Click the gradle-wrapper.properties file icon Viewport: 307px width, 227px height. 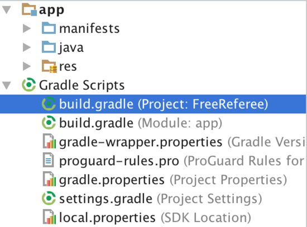(49, 141)
